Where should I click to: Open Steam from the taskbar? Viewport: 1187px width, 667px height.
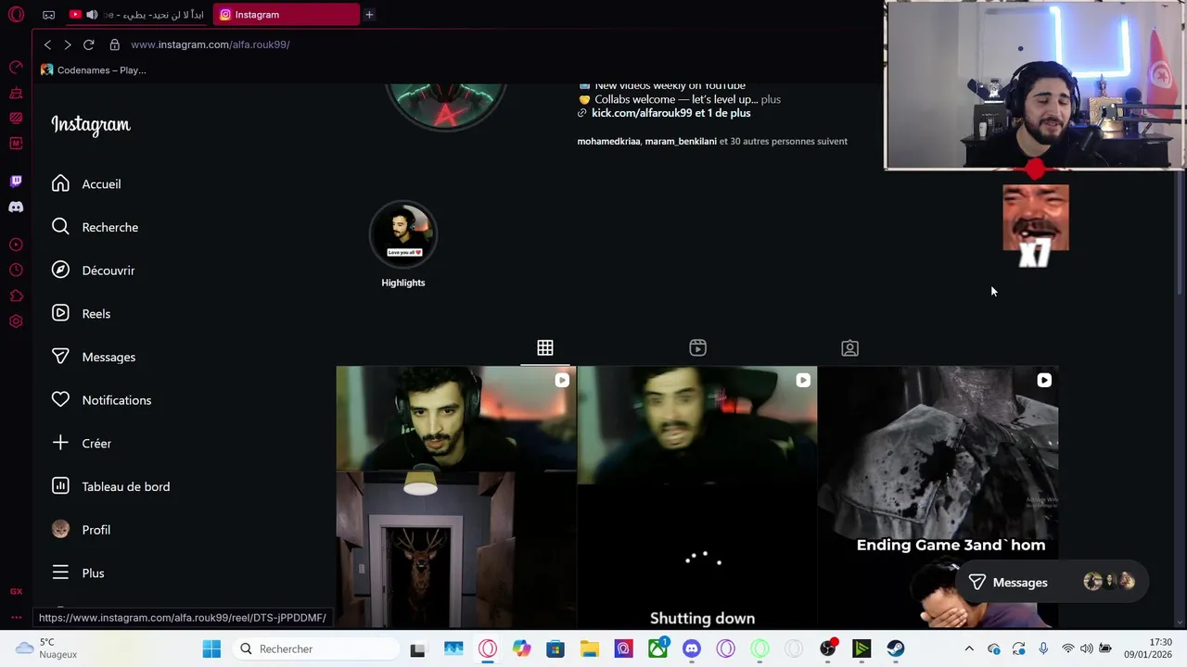(896, 649)
